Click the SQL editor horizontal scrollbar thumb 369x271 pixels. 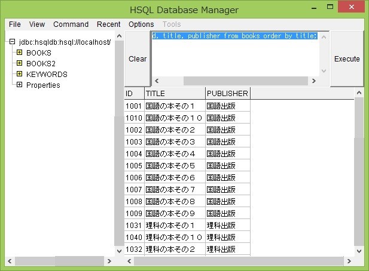(246, 81)
